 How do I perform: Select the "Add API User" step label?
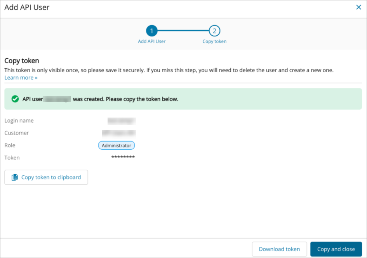(x=151, y=41)
